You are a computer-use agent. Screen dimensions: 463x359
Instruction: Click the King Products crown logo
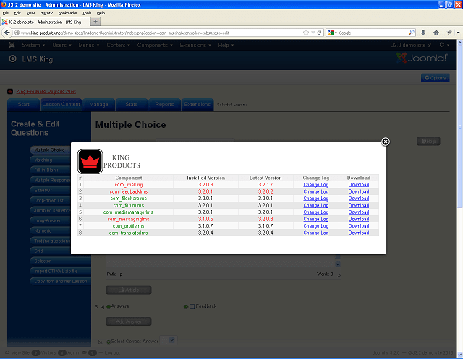click(90, 161)
